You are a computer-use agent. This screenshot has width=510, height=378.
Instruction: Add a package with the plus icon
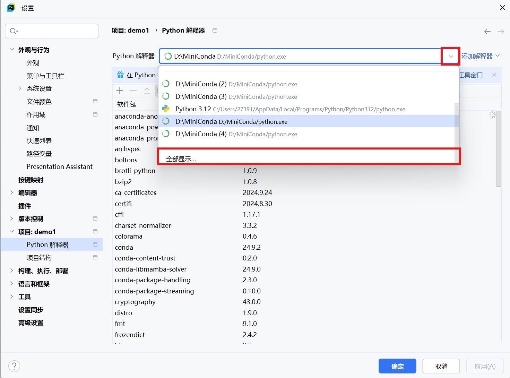(120, 91)
